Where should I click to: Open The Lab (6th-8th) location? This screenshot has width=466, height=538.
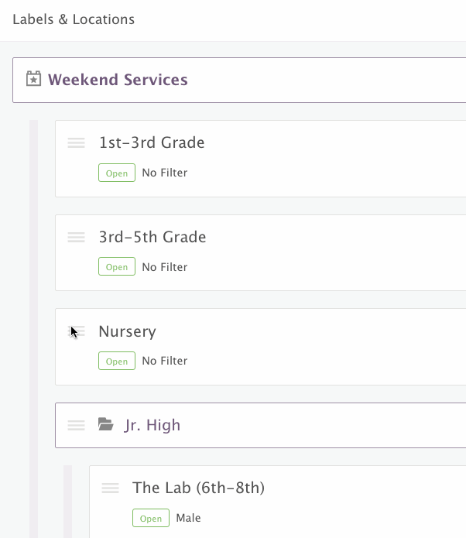(198, 488)
